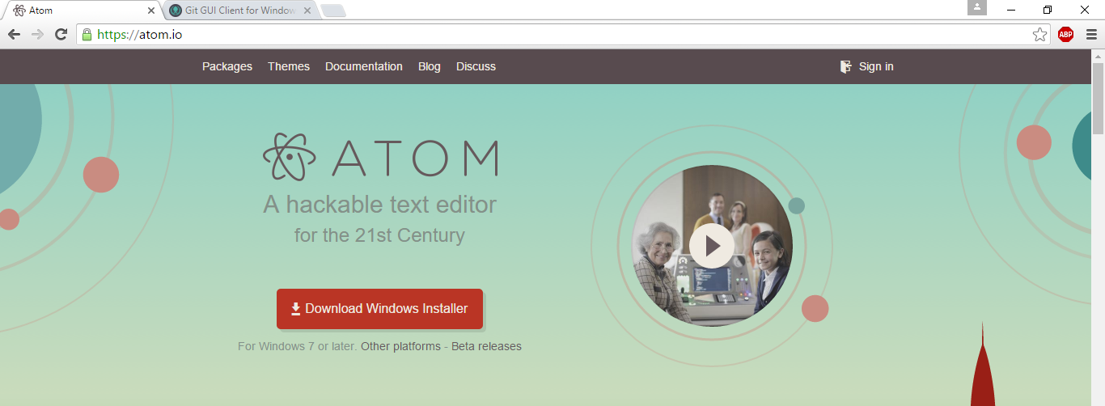1105x406 pixels.
Task: Go back with the browser back arrow
Action: coord(14,34)
